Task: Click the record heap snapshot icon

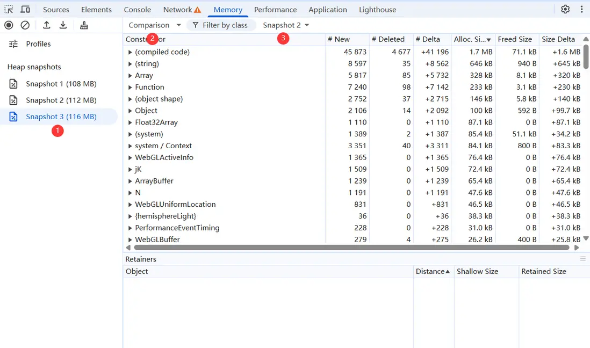Action: tap(9, 25)
